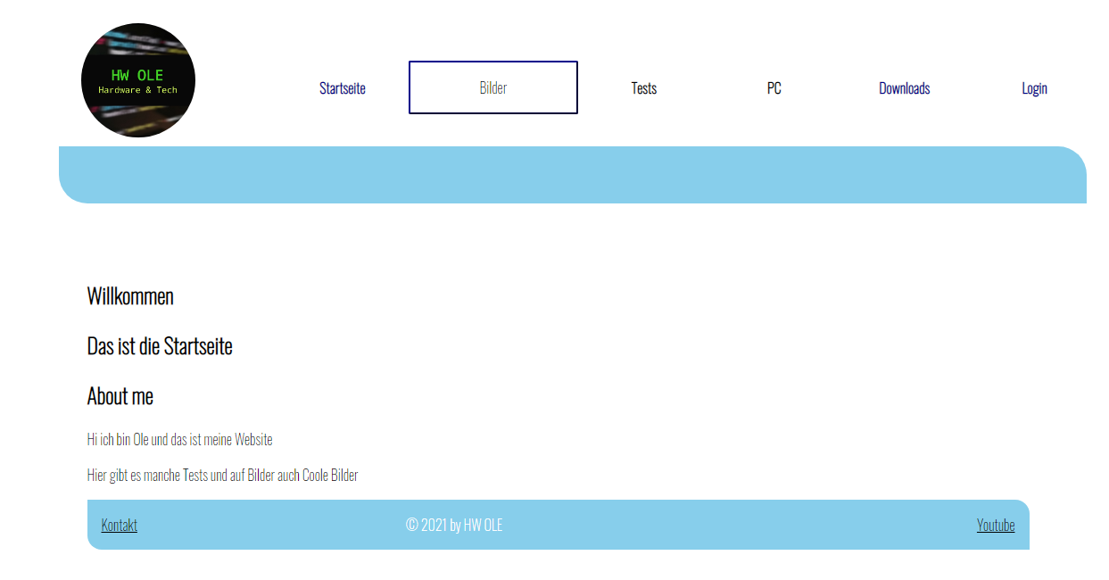
Task: Click the yellow Hardware & Tech tagline
Action: click(137, 90)
